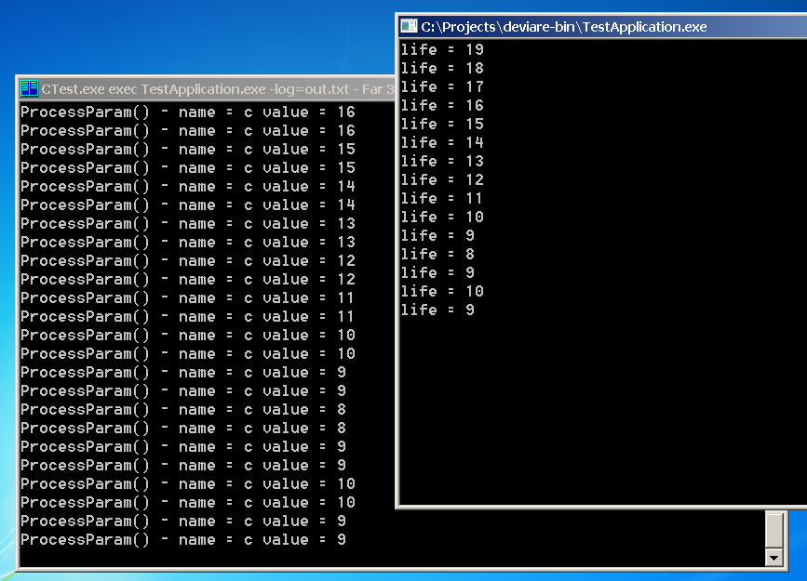Click the bottommost ProcessParam value = 9 line
The height and width of the screenshot is (581, 807).
183,540
